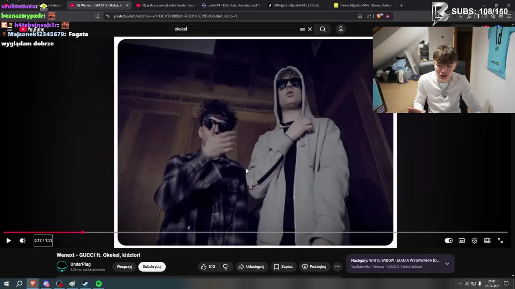Start voice search with the microphone icon

pos(341,29)
